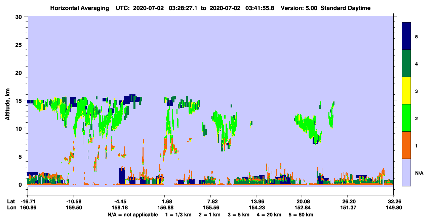Click the 'Lat' row label
The height and width of the screenshot is (224, 437).
click(11, 201)
